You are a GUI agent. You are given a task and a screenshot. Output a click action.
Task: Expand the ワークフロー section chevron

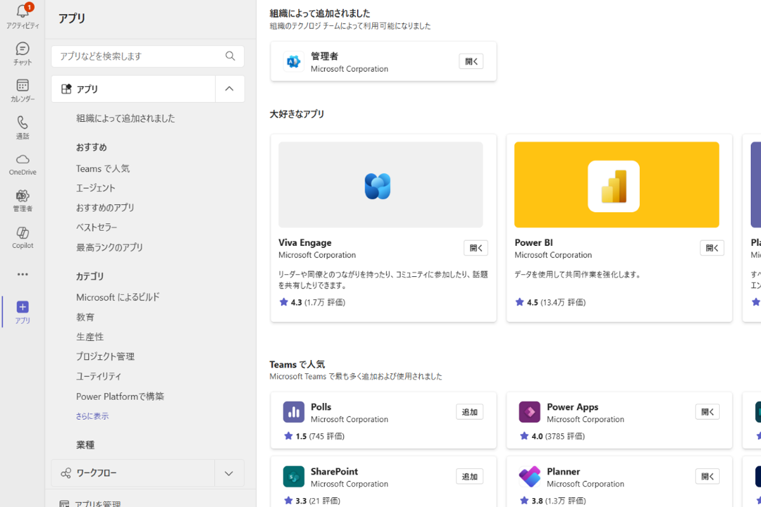229,473
